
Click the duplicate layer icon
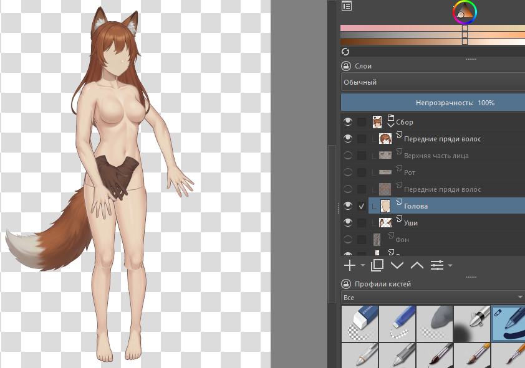pyautogui.click(x=377, y=265)
